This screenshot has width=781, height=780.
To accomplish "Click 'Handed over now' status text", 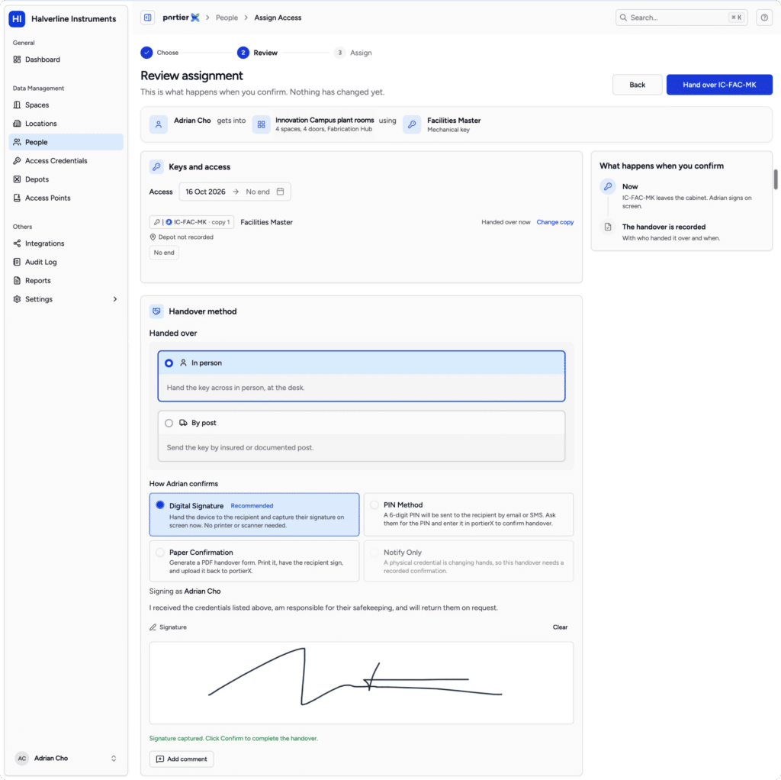I will point(506,222).
